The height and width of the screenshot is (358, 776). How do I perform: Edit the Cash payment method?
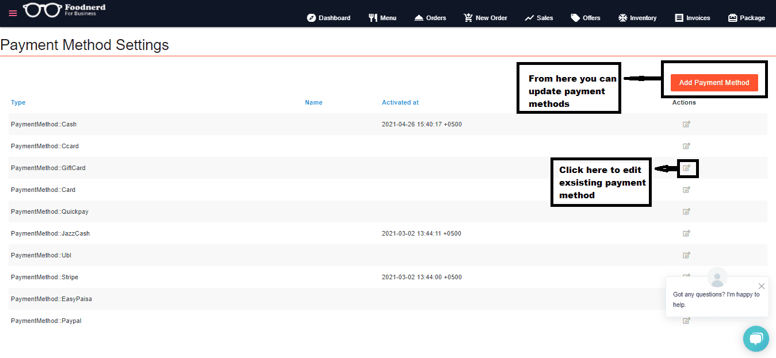pos(686,124)
